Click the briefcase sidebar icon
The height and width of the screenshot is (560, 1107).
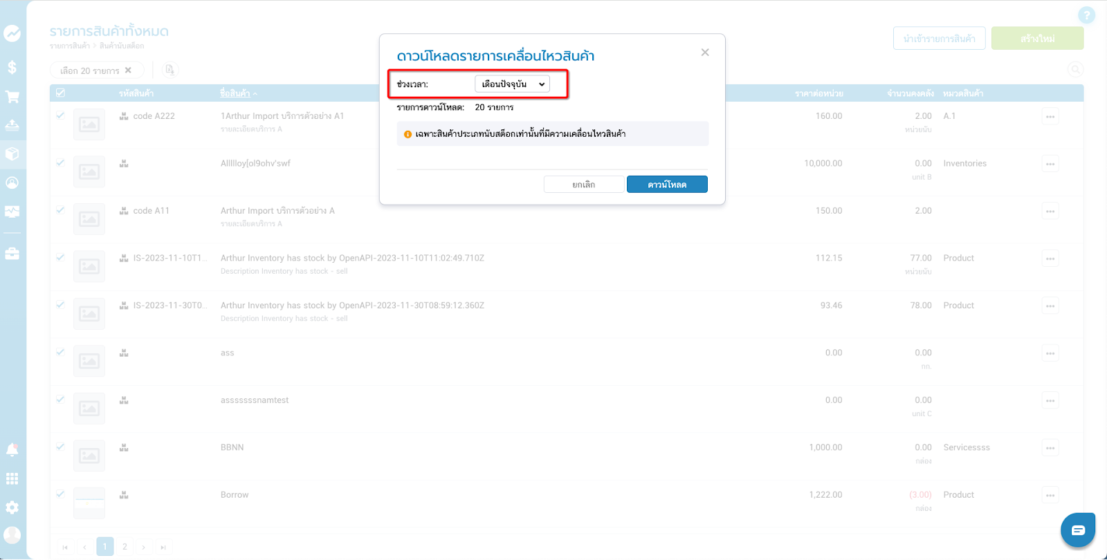click(x=12, y=254)
